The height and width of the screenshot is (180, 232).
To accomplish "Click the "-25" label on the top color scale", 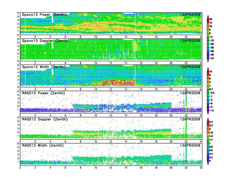I will pos(211,48).
